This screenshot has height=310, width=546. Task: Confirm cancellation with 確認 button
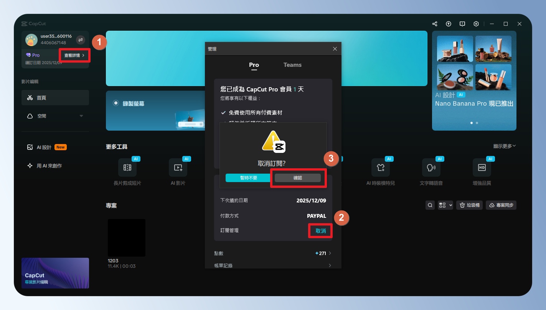298,178
